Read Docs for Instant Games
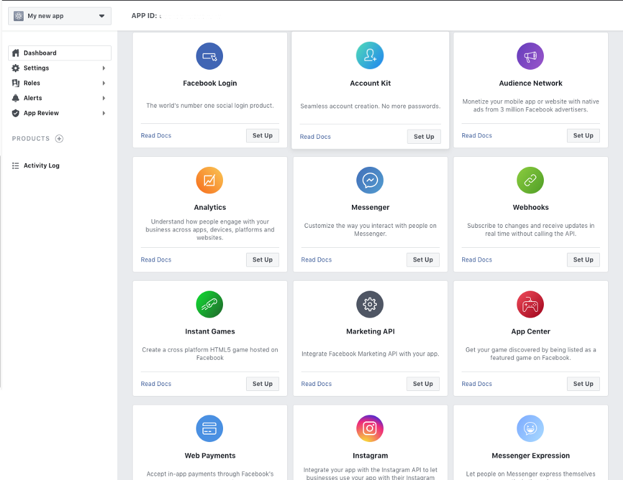The width and height of the screenshot is (623, 480). (156, 384)
